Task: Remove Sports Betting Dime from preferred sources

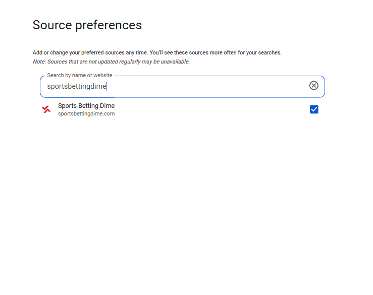Action: click(314, 109)
